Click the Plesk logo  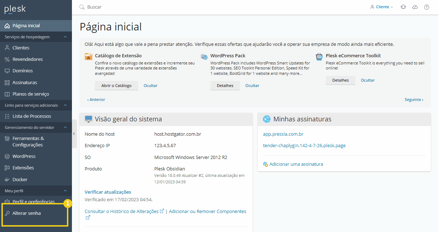click(x=15, y=9)
